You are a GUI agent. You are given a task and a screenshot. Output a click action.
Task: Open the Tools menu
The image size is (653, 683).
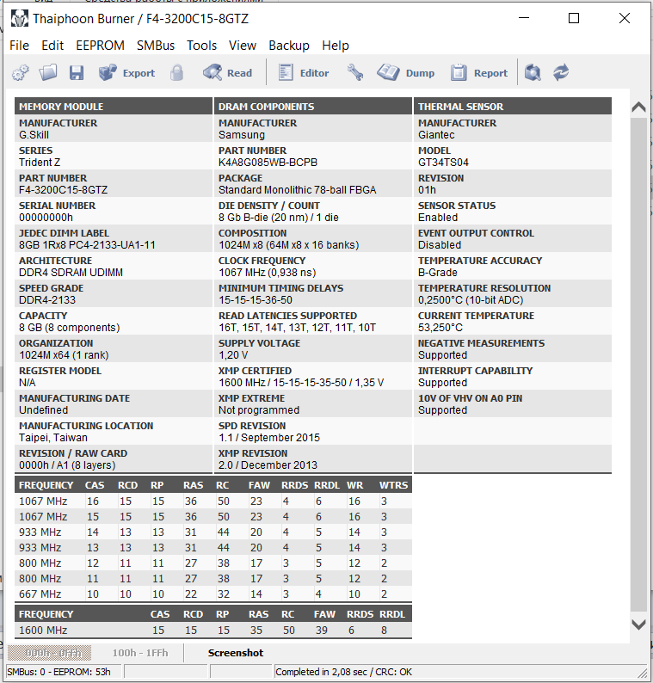point(201,46)
